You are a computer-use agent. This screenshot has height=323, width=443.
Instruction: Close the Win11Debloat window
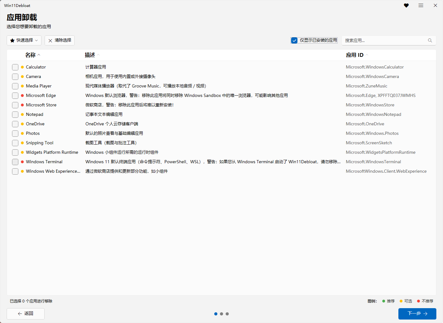(435, 5)
